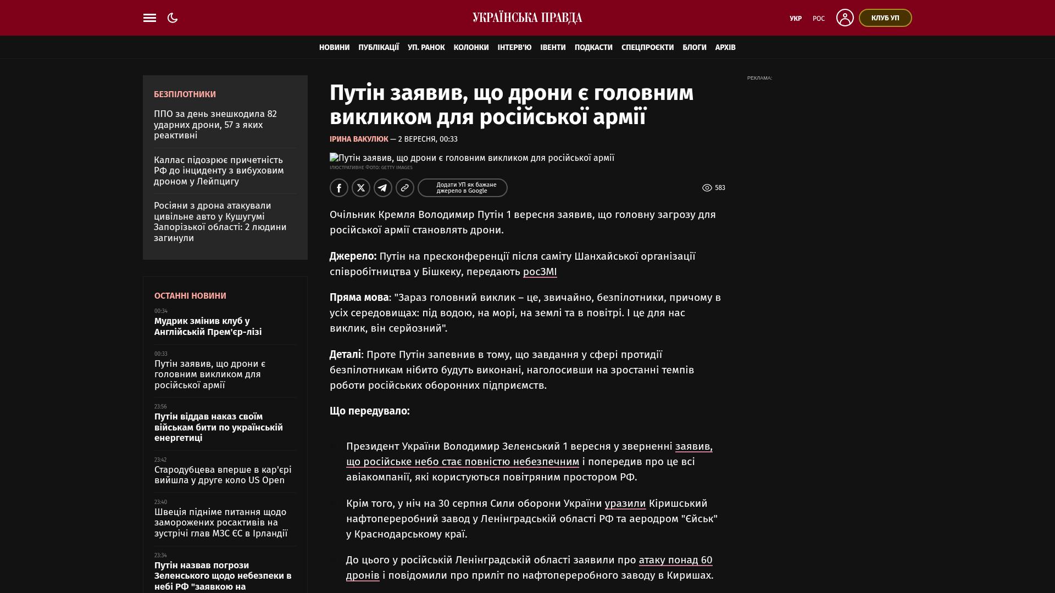Switch language to УКР
The width and height of the screenshot is (1055, 593).
click(796, 19)
